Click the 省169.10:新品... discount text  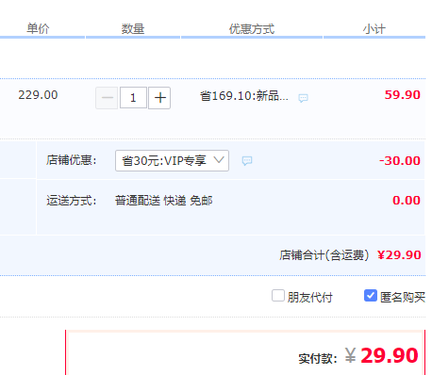click(x=244, y=96)
